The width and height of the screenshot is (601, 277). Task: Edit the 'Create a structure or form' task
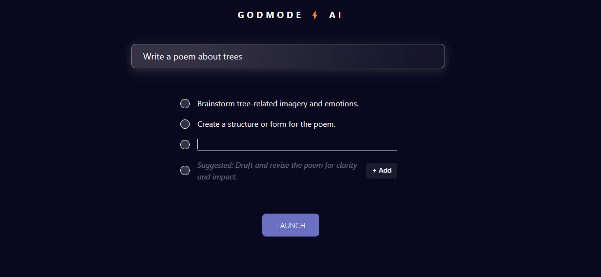(x=266, y=124)
